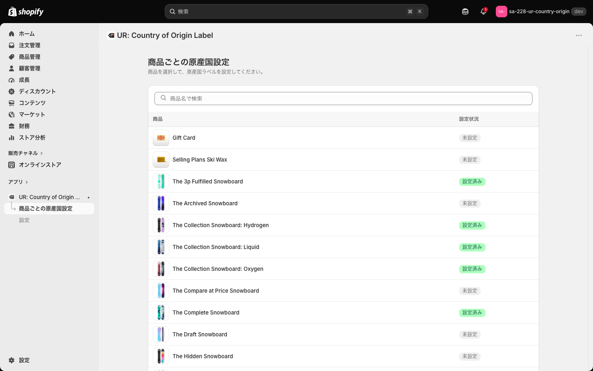
Task: Click the オンラインストア store icon
Action: click(12, 165)
